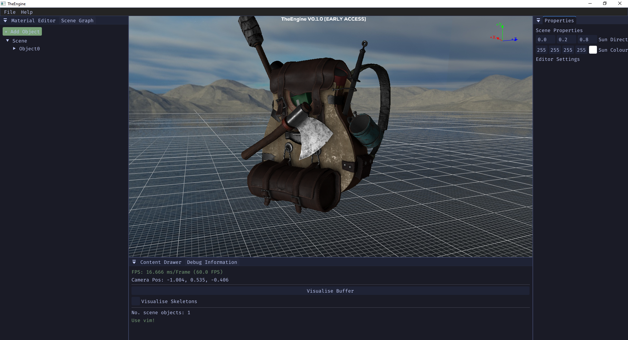The height and width of the screenshot is (340, 628).
Task: Switch to the Debug Information tab
Action: (212, 262)
